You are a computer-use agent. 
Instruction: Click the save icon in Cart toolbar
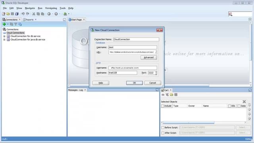pyautogui.click(x=176, y=95)
